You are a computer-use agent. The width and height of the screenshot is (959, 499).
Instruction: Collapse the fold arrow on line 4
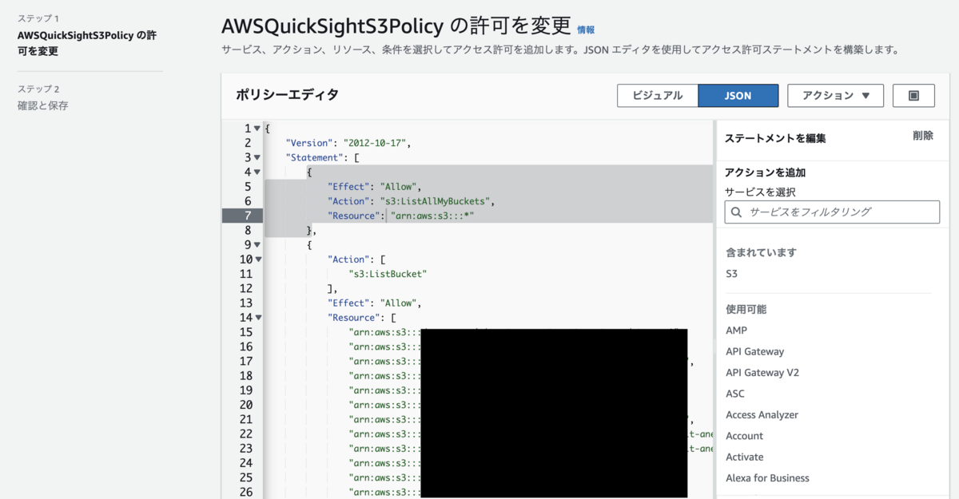coord(257,172)
